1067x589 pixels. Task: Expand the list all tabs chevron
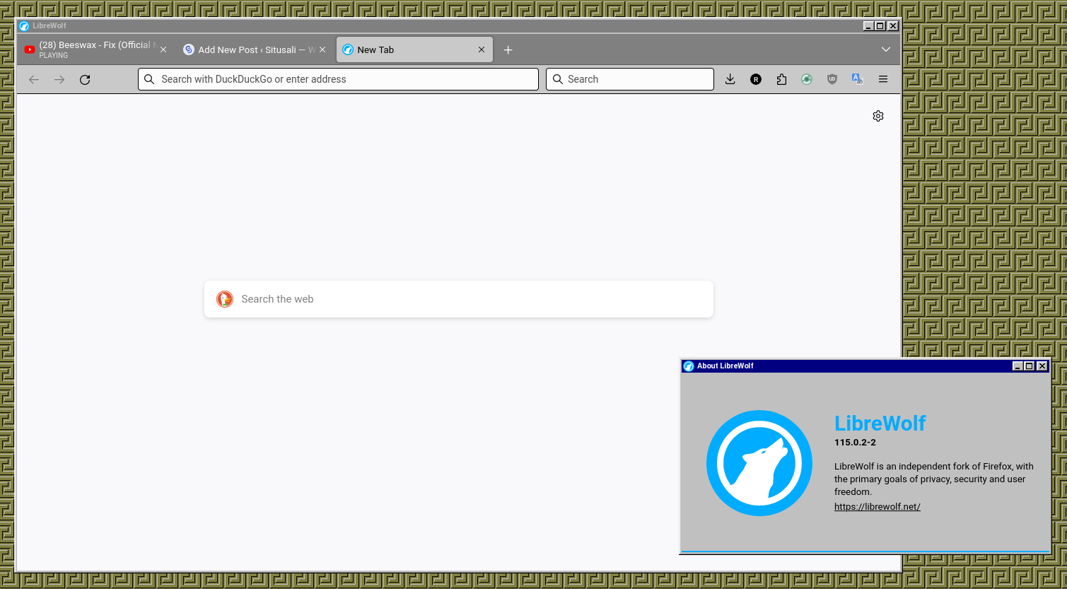(x=886, y=49)
